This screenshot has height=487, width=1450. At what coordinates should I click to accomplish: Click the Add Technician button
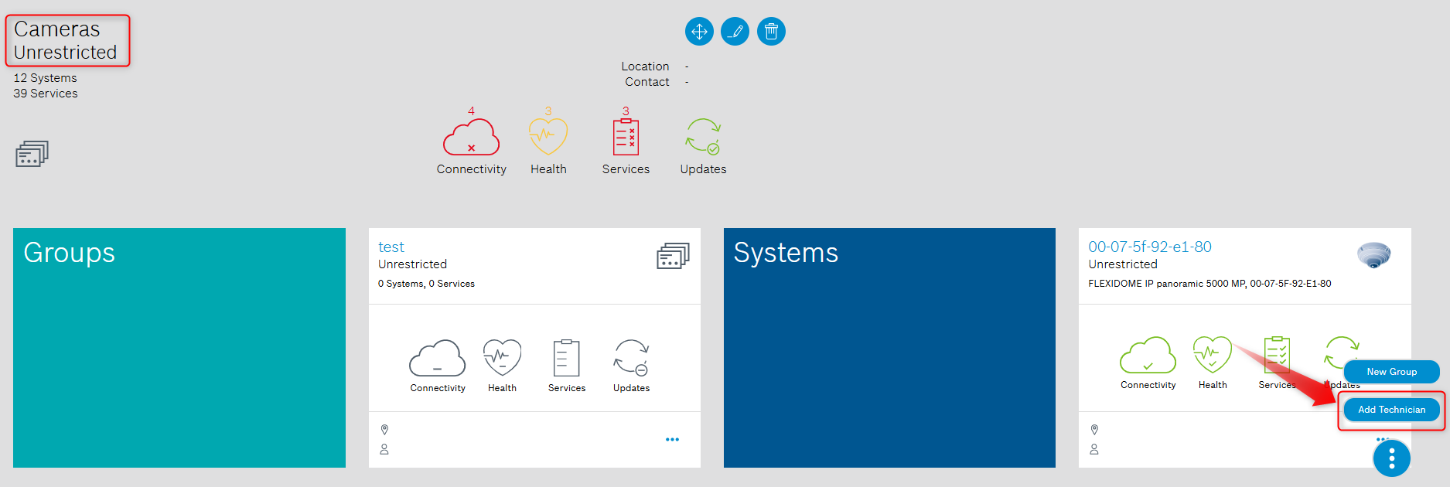(x=1392, y=410)
